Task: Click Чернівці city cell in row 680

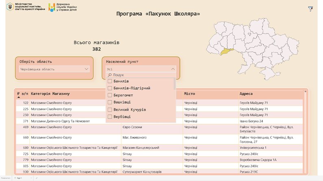Action: [x=190, y=148]
